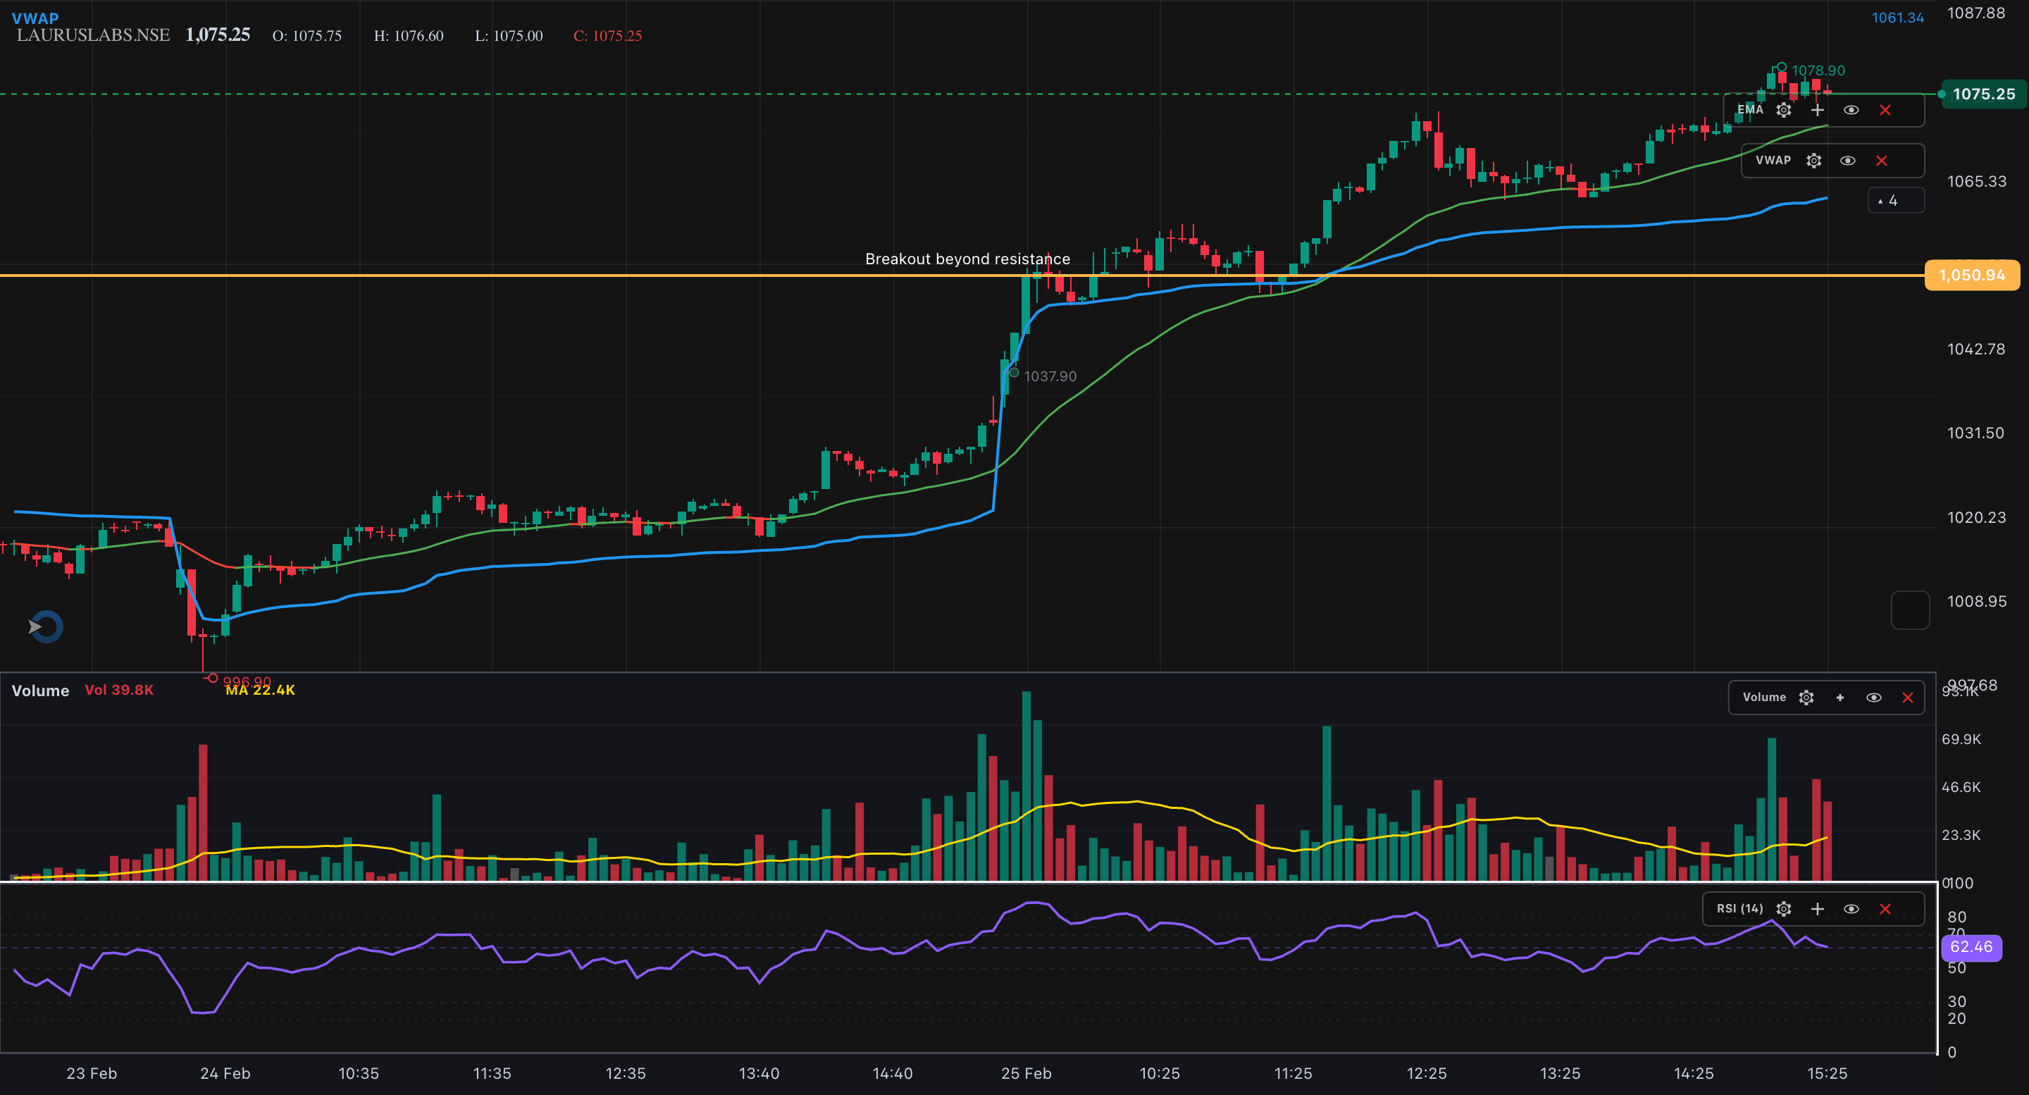Remove the VWAP indicator with its red X
2029x1095 pixels.
point(1882,160)
